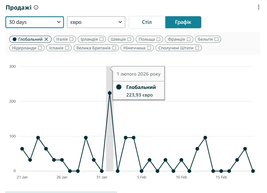The image size is (267, 193).
Task: Open the 30 days period dropdown
Action: (35, 22)
